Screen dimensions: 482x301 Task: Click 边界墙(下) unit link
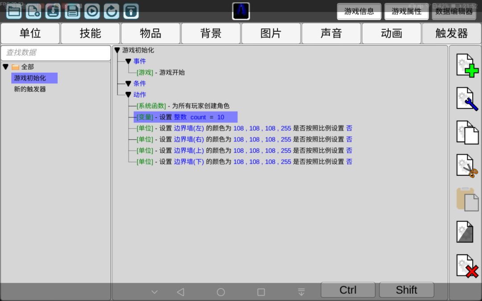click(x=189, y=161)
